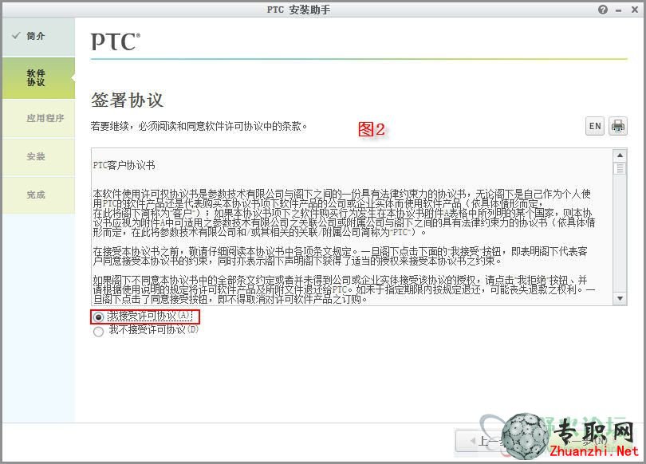Go to 安装 step in sidebar
646x464 pixels.
[x=38, y=156]
